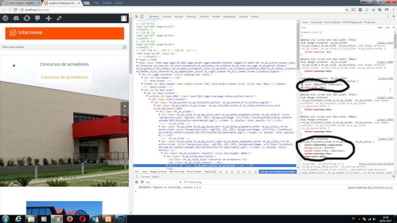The width and height of the screenshot is (397, 223).
Task: Toggle the device toolbar icon in DevTools
Action: pyautogui.click(x=142, y=17)
